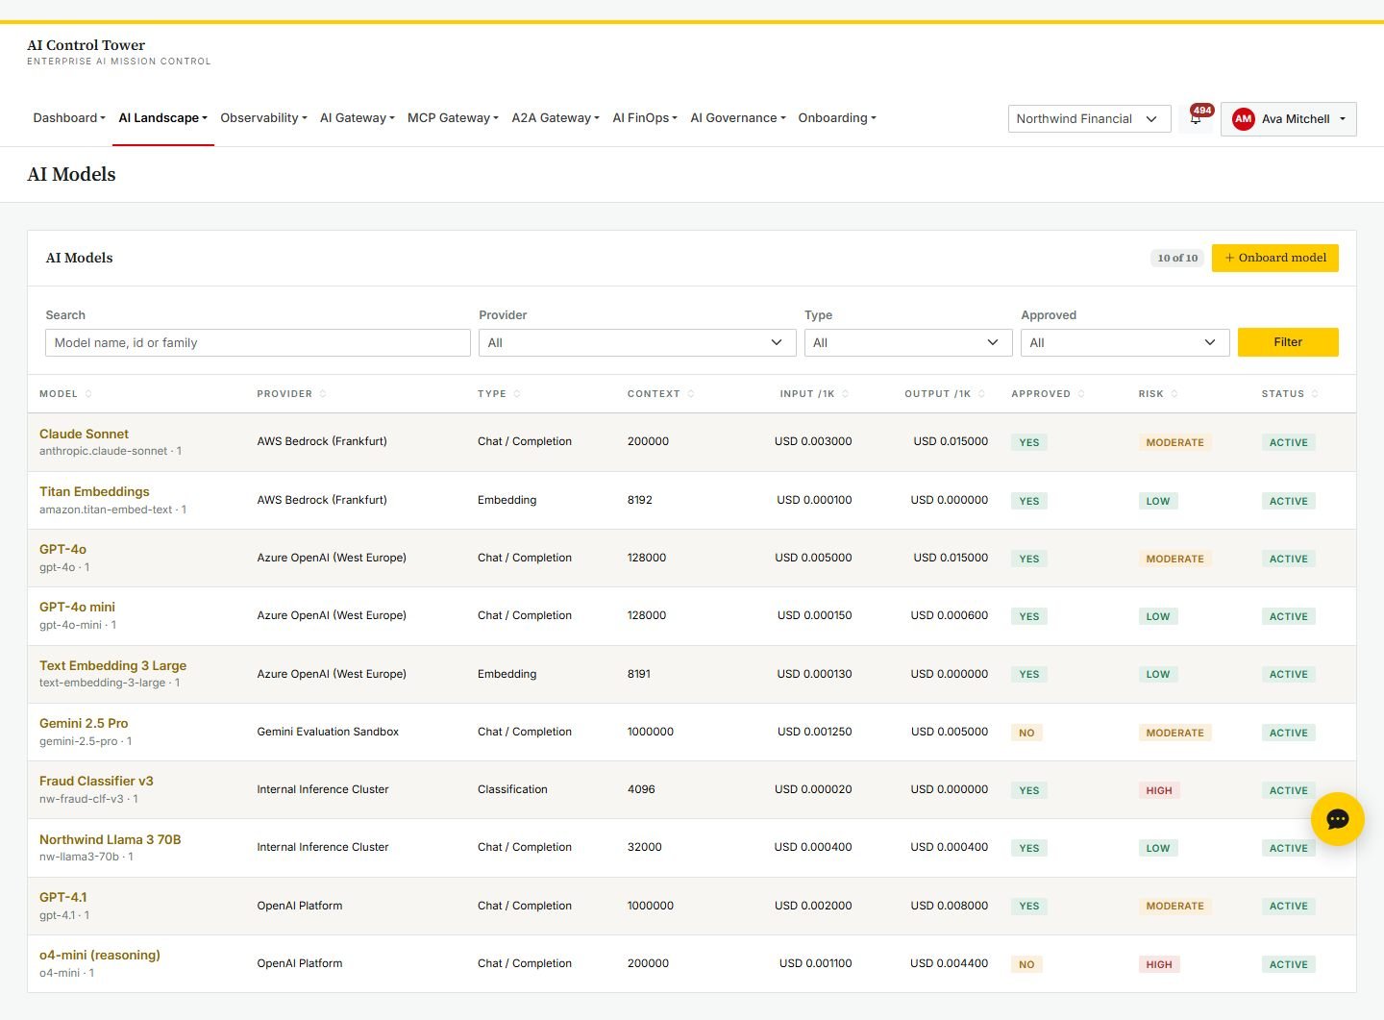Open the AI Landscape menu
The image size is (1384, 1020).
point(163,118)
